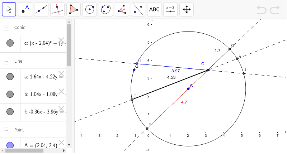Image resolution: width=287 pixels, height=154 pixels.
Task: Toggle visibility of line a
Action: tap(10, 77)
